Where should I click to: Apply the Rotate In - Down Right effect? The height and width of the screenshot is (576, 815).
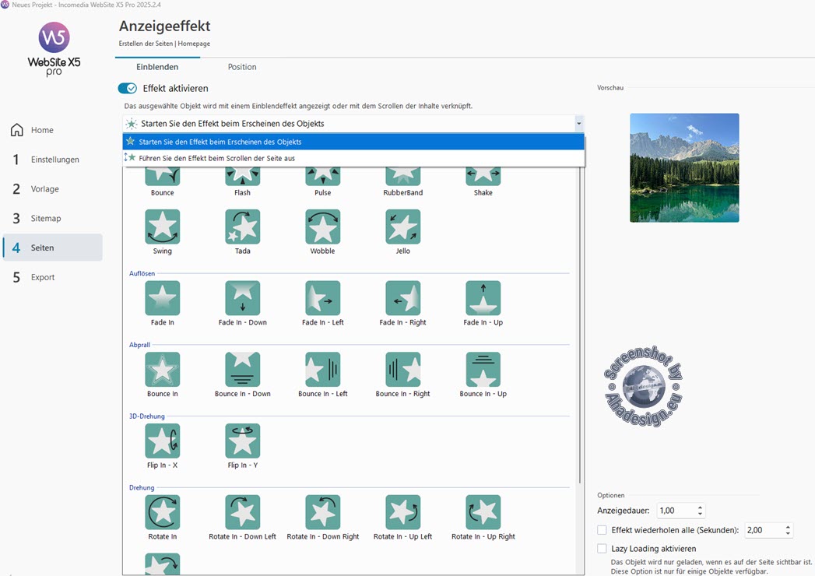click(323, 512)
